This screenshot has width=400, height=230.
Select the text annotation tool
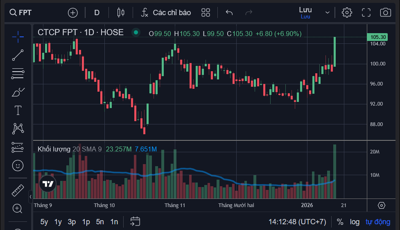18,110
